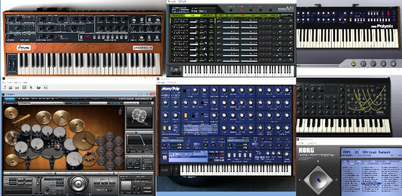Select the highlighted row in the Wavestation list
Image resolution: width=402 pixels, height=196 pixels.
click(371, 183)
